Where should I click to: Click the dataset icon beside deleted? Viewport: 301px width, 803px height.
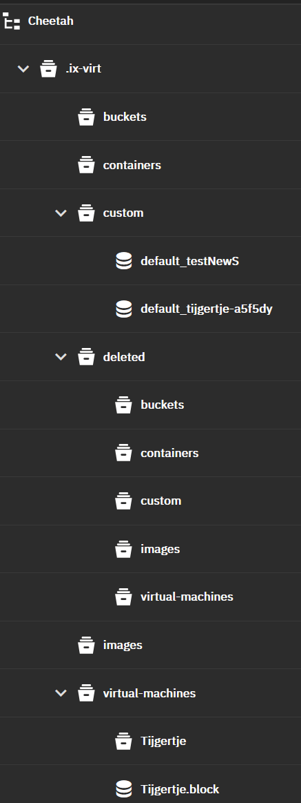(x=86, y=357)
